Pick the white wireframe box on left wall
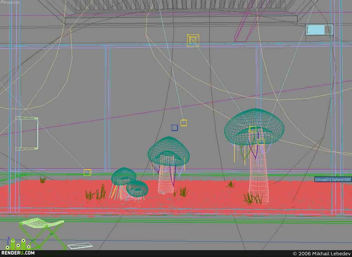Viewport: 352px width, 257px height. point(27,133)
